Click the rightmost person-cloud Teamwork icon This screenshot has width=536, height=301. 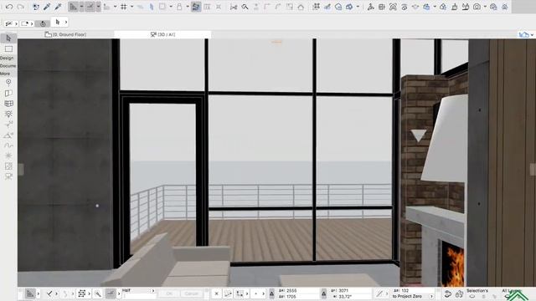point(504,7)
